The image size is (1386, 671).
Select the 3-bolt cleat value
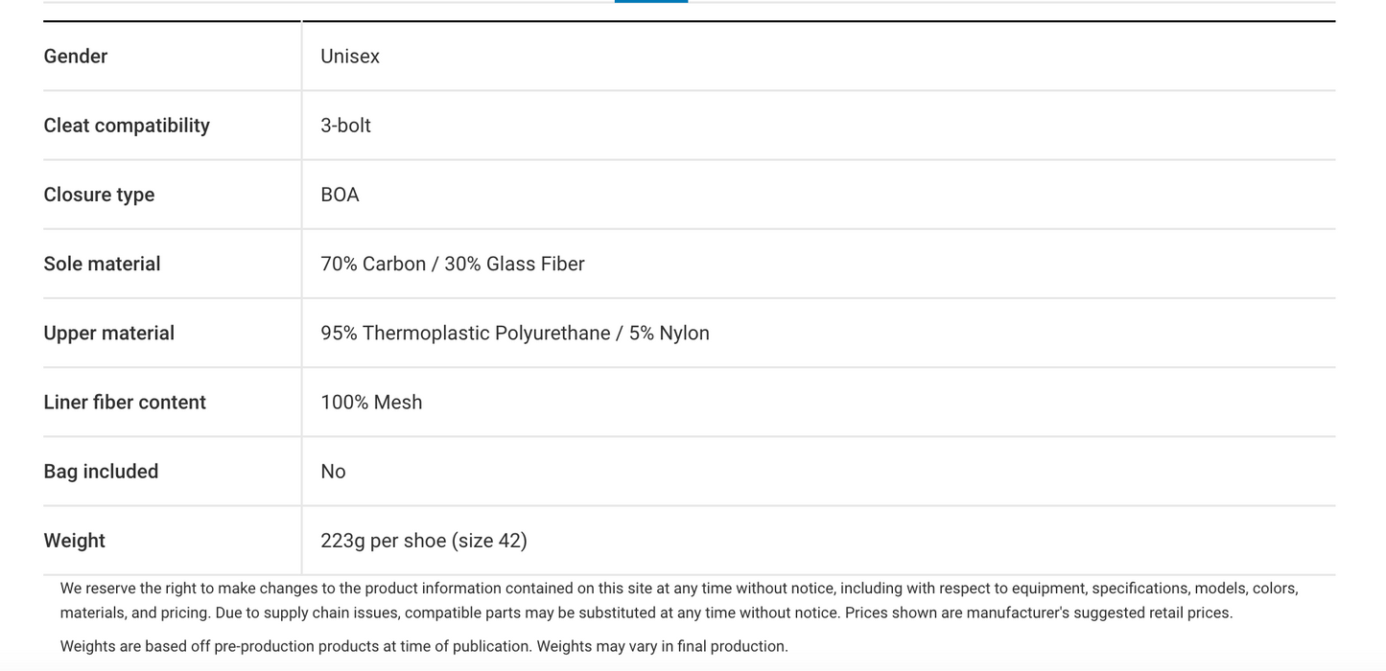[345, 126]
